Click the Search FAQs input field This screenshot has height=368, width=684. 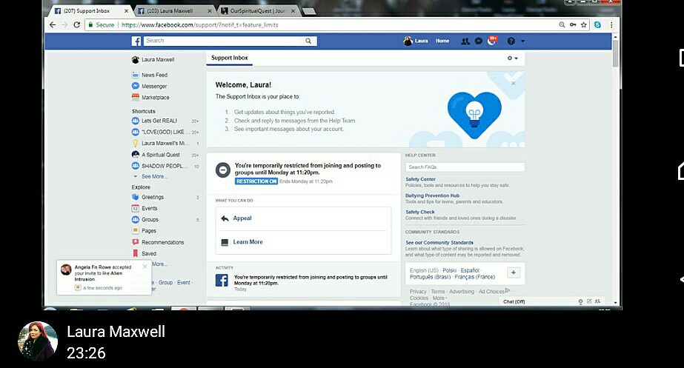click(465, 167)
